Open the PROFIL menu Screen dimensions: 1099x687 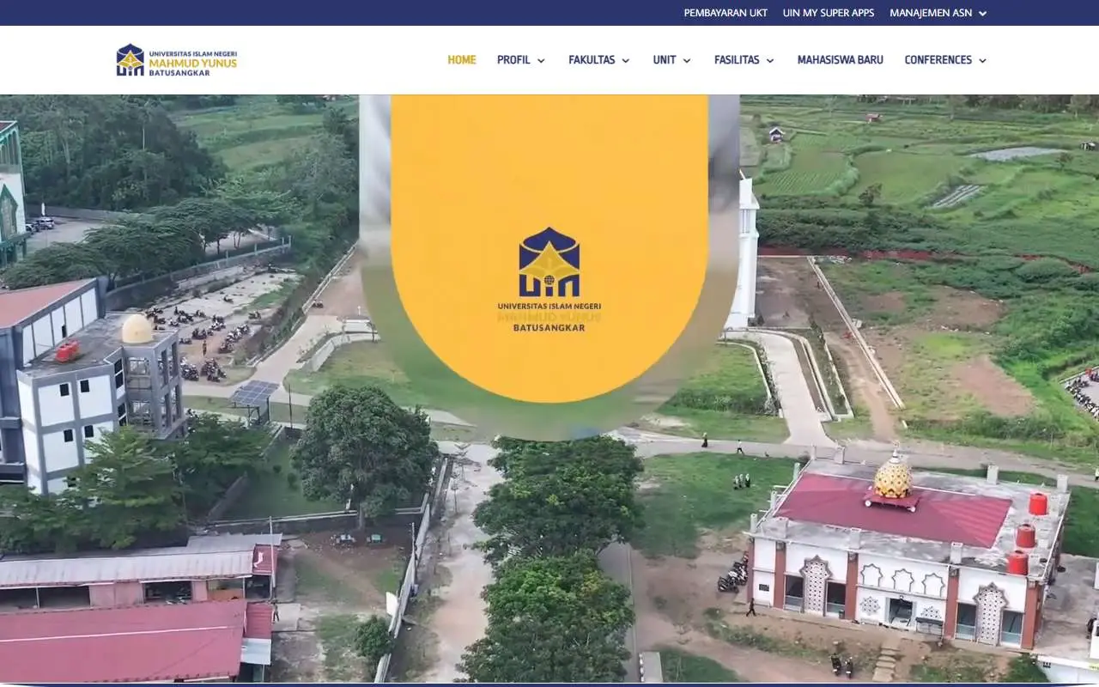coord(513,60)
